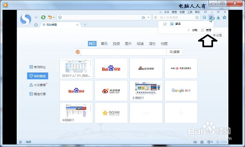The height and width of the screenshot is (147, 245).
Task: Open the ICBC 中国工商银行 tile
Action: [181, 69]
